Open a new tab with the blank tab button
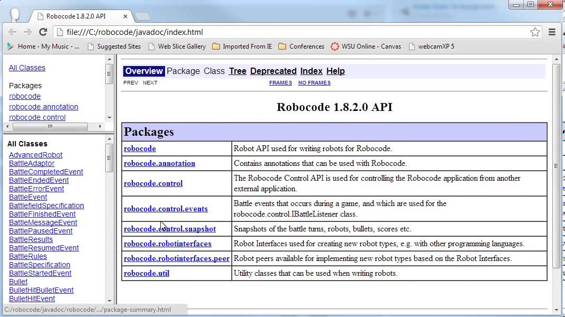Image resolution: width=565 pixels, height=317 pixels. coord(143,16)
